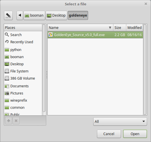Screen dimensions: 151x142
Task: Sort by Name column header
Action: (x=80, y=28)
